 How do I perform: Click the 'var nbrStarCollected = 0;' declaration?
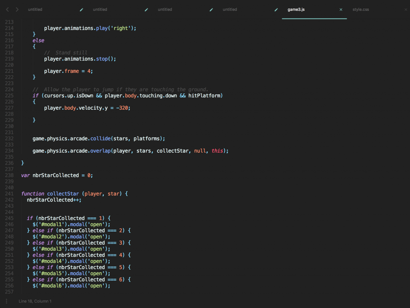point(57,175)
